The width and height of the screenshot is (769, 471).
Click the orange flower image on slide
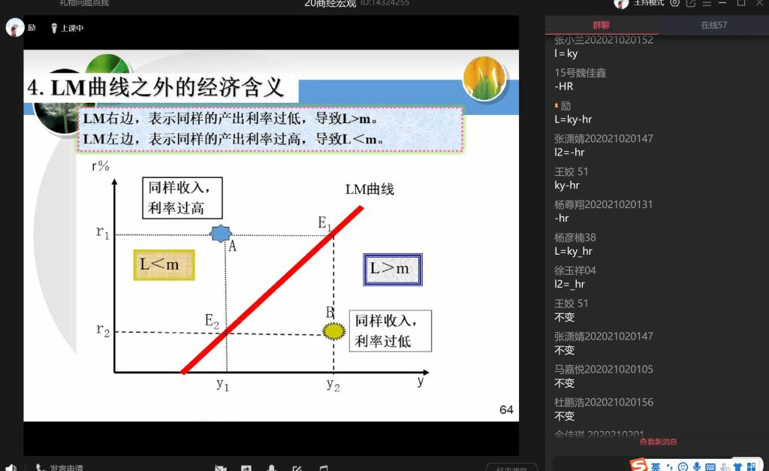[x=484, y=77]
